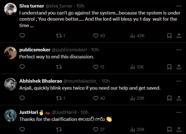Open the 10h timestamp on JustHari's tweet
This screenshot has height=134, width=186.
tap(84, 112)
